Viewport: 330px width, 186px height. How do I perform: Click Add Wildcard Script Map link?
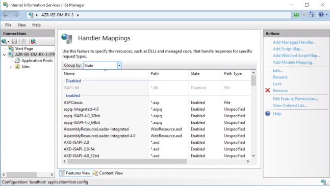pos(296,56)
